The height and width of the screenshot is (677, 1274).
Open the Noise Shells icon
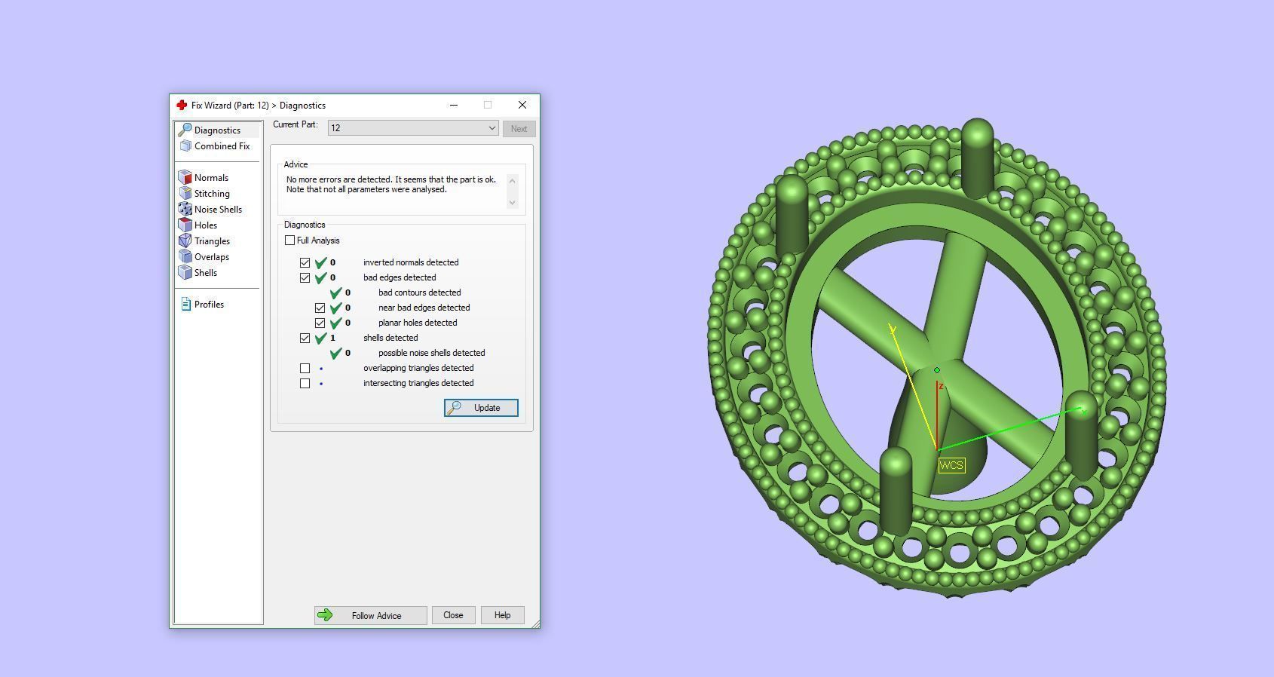coord(185,210)
